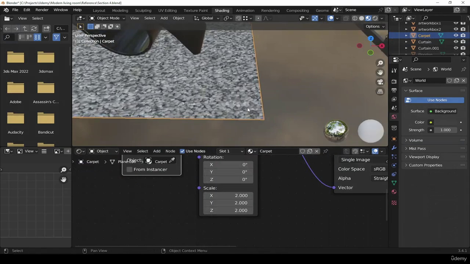The width and height of the screenshot is (470, 264).
Task: Switch orthographic/perspective grid gizmo in viewport
Action: (x=380, y=91)
